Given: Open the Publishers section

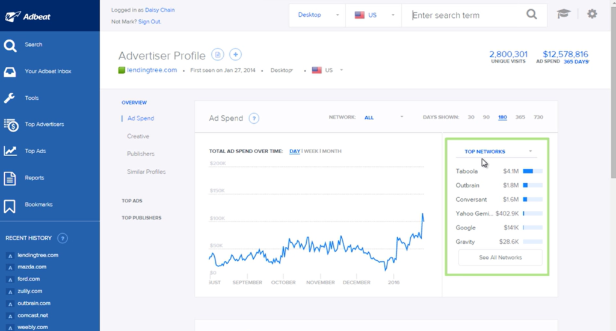Looking at the screenshot, I should click(x=141, y=154).
